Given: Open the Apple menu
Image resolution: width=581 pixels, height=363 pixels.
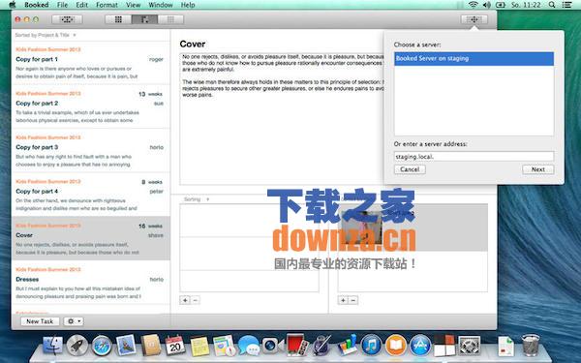Looking at the screenshot, I should (x=13, y=5).
